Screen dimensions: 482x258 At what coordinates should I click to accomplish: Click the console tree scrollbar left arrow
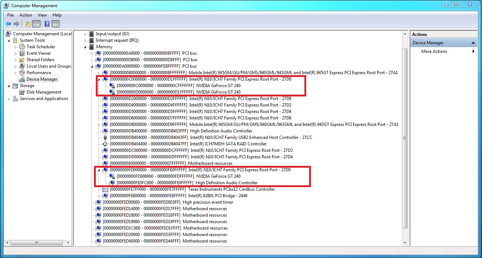7,243
